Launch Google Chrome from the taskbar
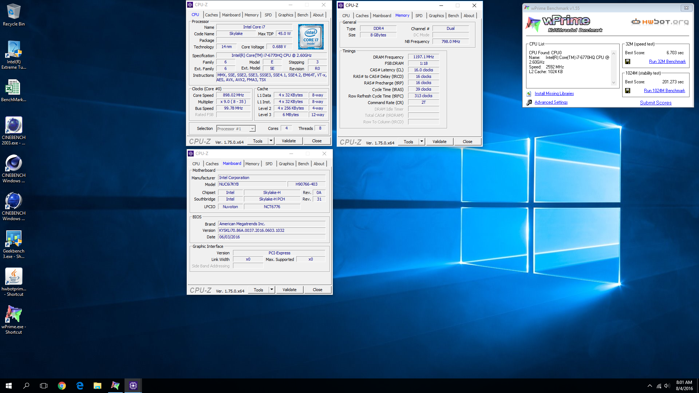 click(62, 386)
